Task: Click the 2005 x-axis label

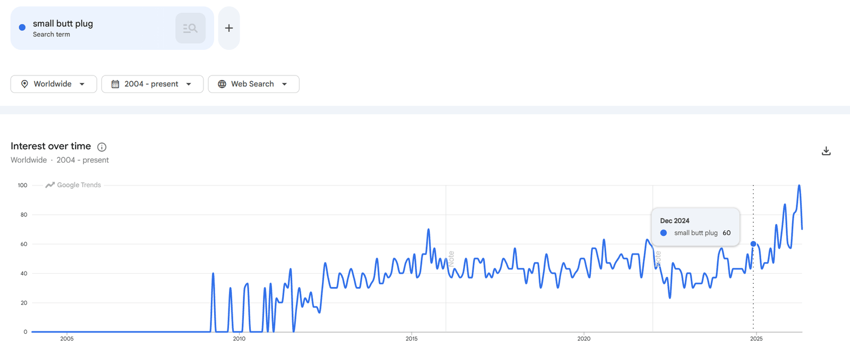Action: [x=67, y=339]
